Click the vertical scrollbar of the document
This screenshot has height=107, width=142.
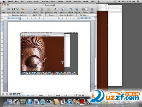tap(96, 38)
